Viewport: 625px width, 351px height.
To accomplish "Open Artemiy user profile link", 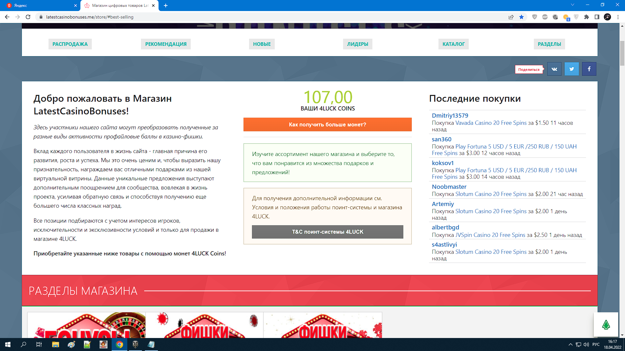I will 443,204.
